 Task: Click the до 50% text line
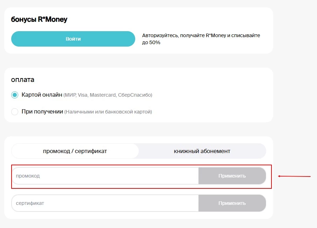[151, 42]
